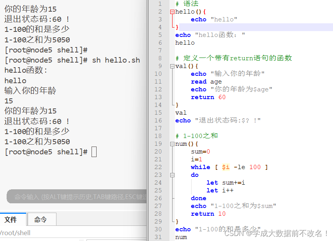333x241 pixels.
Task: Click the 'sh hello.sh' command in terminal
Action: point(116,60)
